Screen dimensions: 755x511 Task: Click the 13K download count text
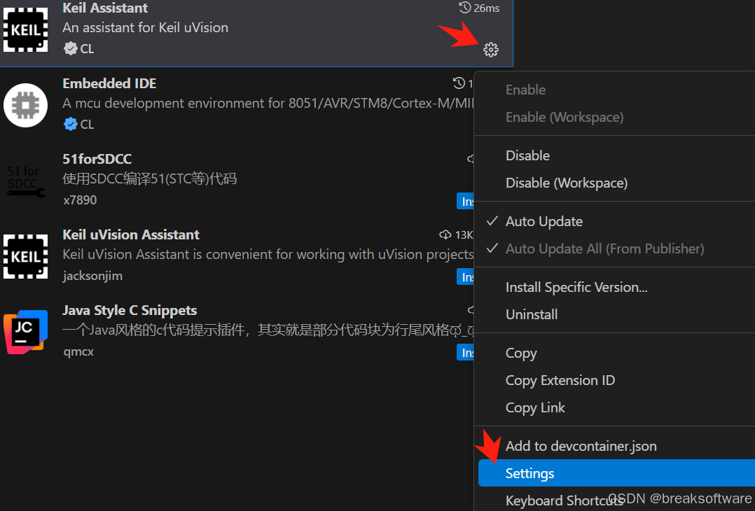pyautogui.click(x=464, y=234)
